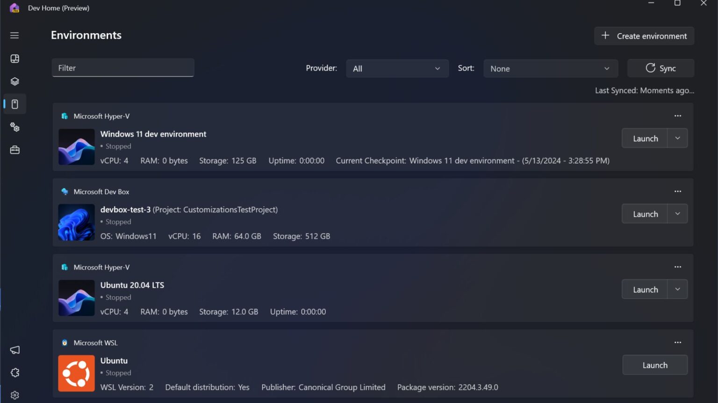
Task: Open the Provider filter dropdown
Action: (x=397, y=68)
